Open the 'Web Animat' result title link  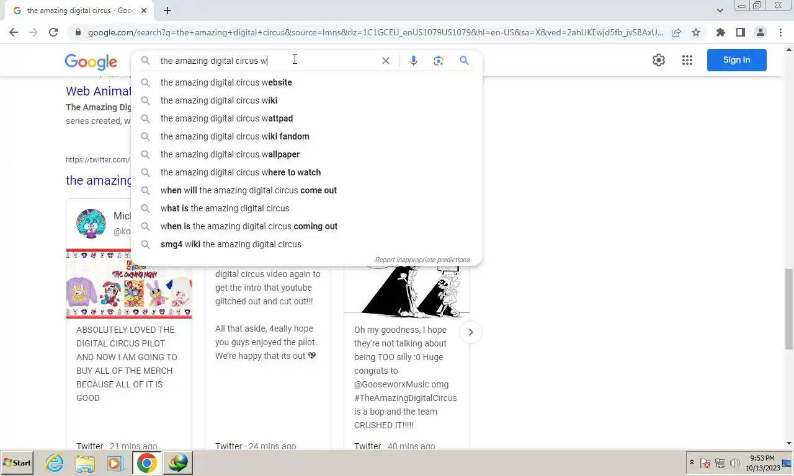(x=99, y=91)
